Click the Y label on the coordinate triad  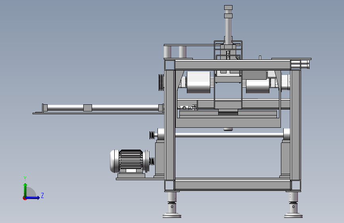pyautogui.click(x=25, y=179)
